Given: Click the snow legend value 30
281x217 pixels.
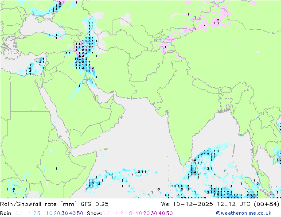Looking at the screenshot, I should [x=154, y=213].
